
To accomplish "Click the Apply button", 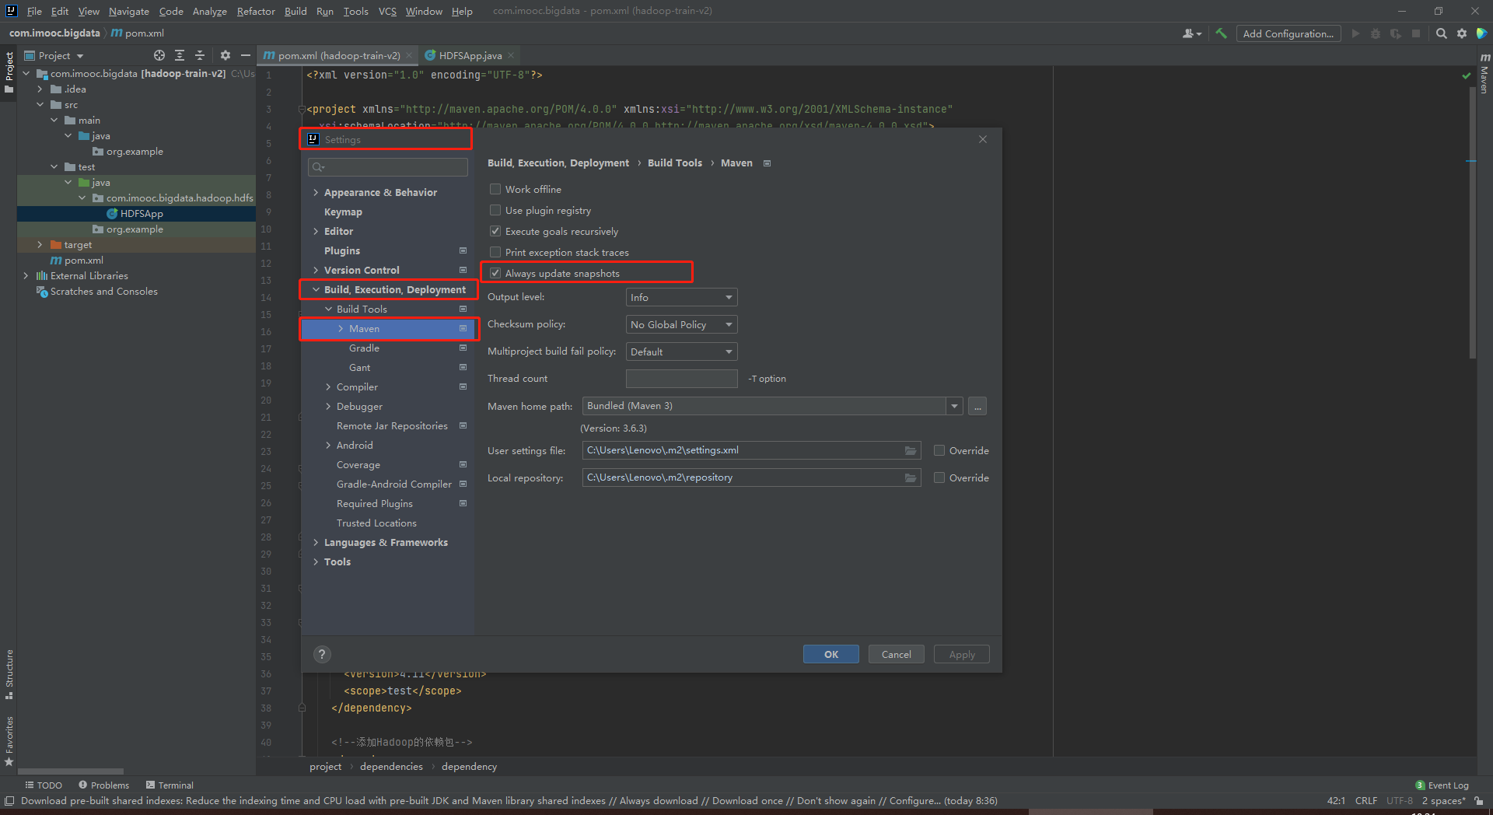I will point(962,654).
